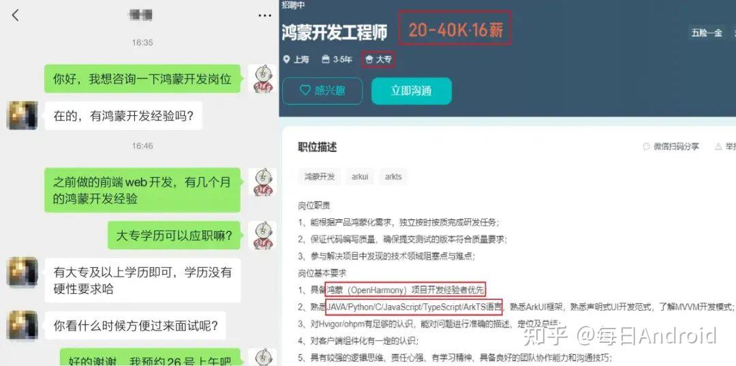The height and width of the screenshot is (366, 736).
Task: Tap the message 你看什么时候方便过来面试呢？
Action: click(x=136, y=326)
